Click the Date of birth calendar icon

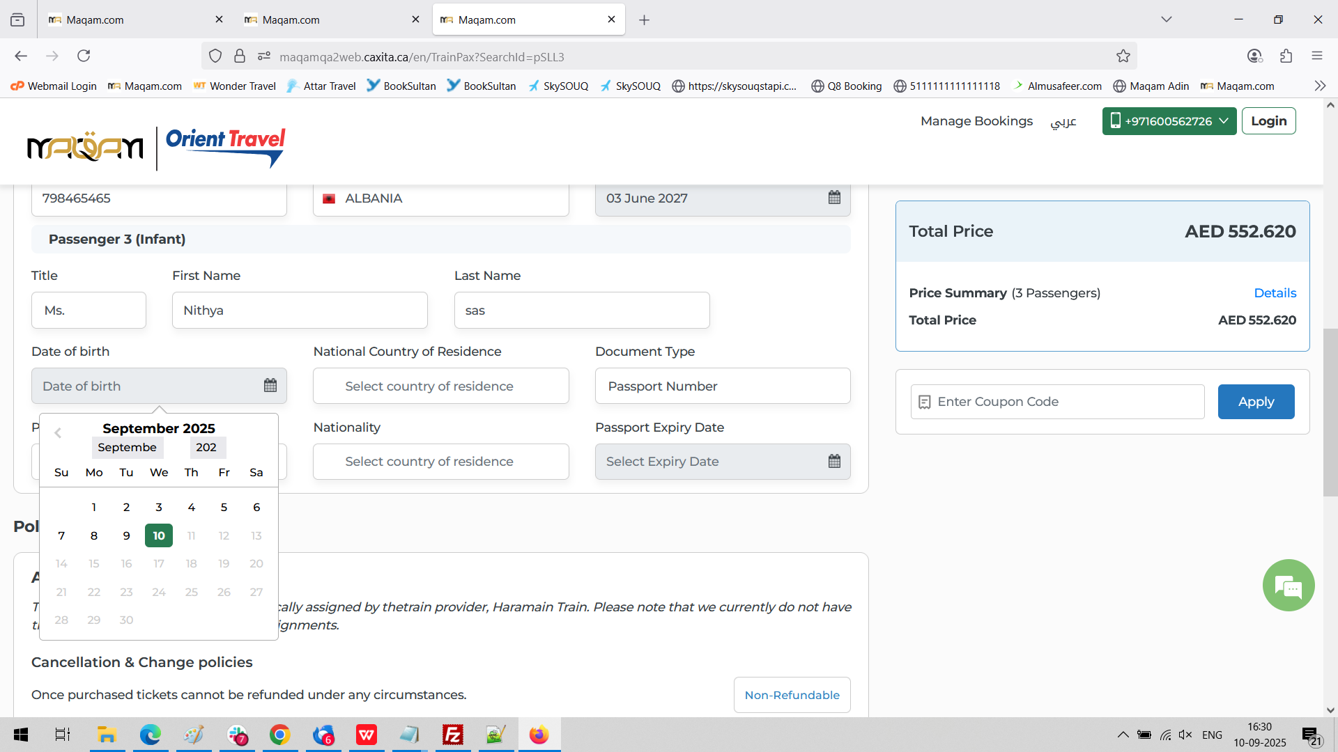pyautogui.click(x=270, y=385)
